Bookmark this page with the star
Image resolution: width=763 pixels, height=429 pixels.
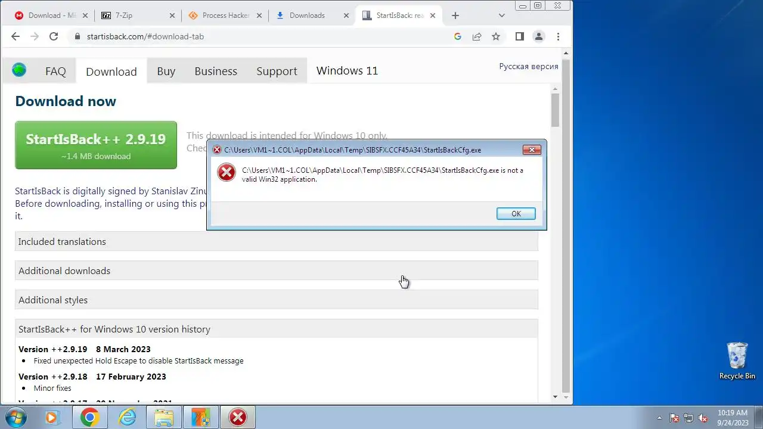(x=496, y=36)
